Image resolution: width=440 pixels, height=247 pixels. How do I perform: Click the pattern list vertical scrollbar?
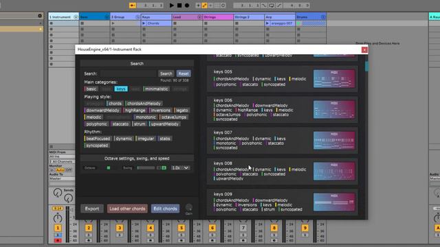click(x=366, y=67)
